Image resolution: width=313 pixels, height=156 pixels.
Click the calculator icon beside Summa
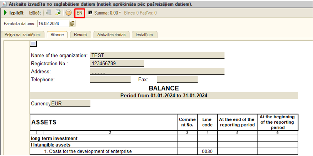(90, 13)
